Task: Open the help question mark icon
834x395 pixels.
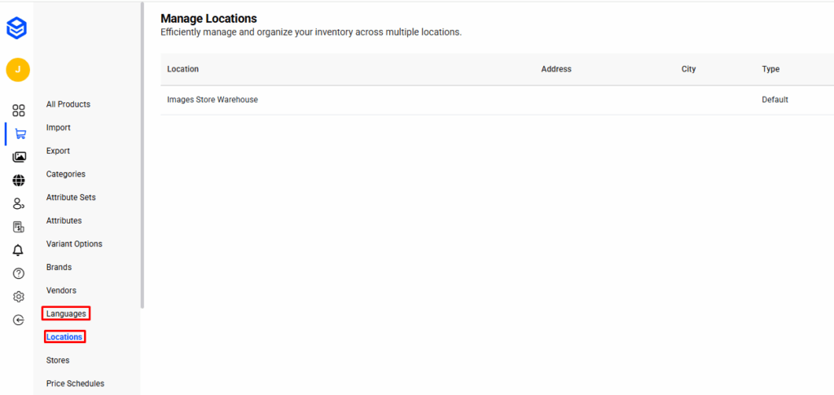Action: (19, 274)
